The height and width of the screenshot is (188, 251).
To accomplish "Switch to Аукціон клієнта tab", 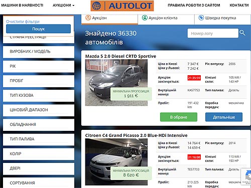I will (166, 19).
